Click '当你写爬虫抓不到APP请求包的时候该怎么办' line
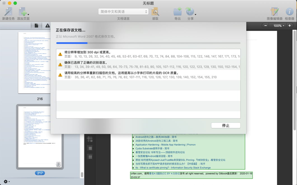Image resolution: width=297 pixels, height=185 pixels. [x=170, y=164]
